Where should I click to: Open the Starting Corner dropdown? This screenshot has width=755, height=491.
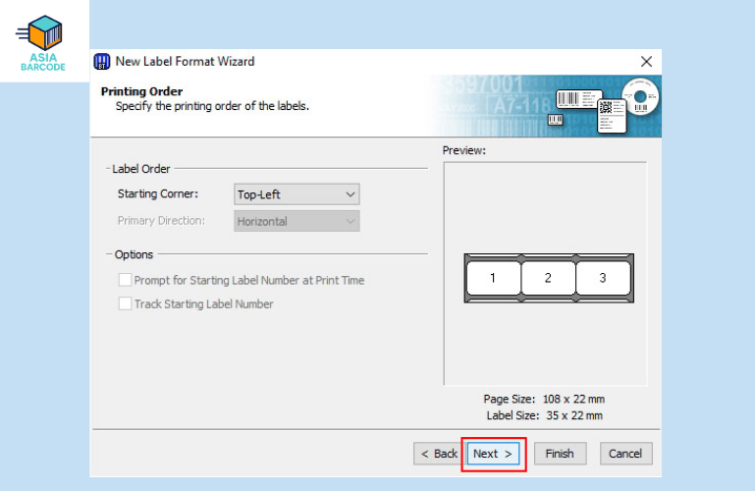coord(297,194)
